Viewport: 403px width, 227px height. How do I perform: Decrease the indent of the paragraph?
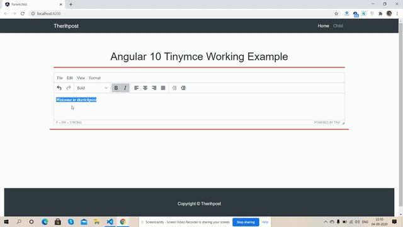[174, 88]
